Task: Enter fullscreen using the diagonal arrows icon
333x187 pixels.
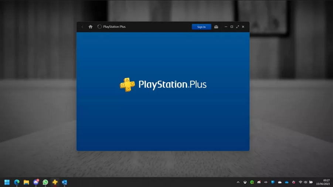Action: [x=238, y=27]
